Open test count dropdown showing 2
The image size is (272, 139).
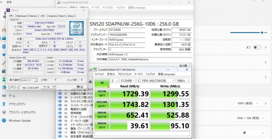[114, 80]
